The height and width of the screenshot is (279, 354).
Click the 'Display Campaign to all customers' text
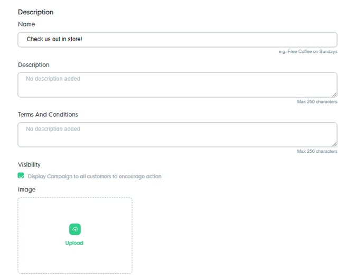tap(95, 176)
